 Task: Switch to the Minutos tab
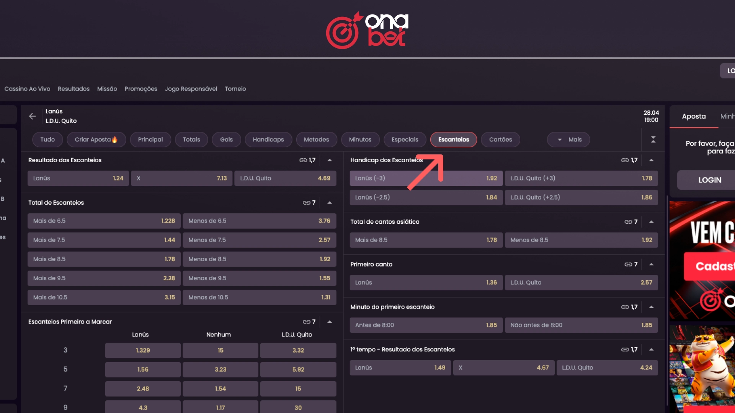pyautogui.click(x=360, y=140)
